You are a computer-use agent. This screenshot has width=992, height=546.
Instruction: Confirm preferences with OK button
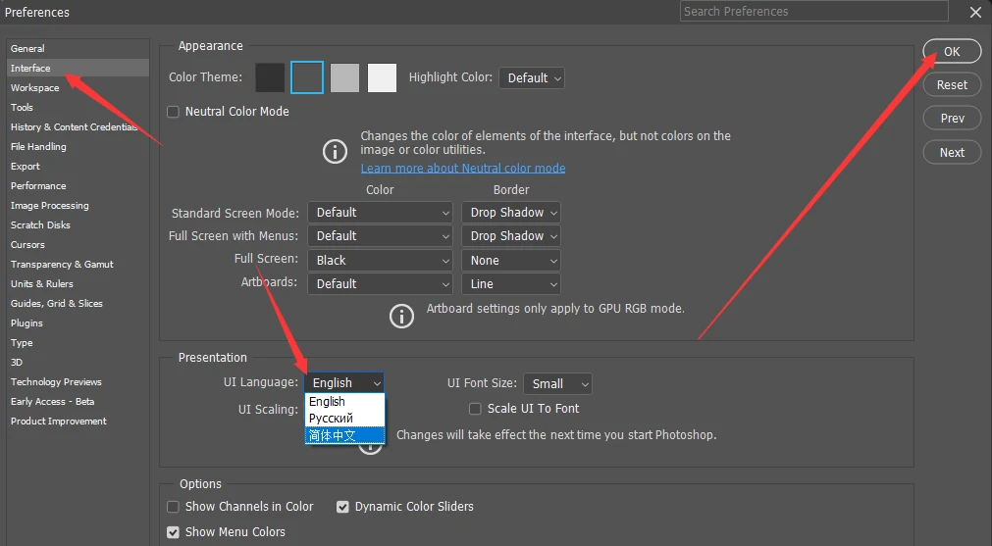952,52
